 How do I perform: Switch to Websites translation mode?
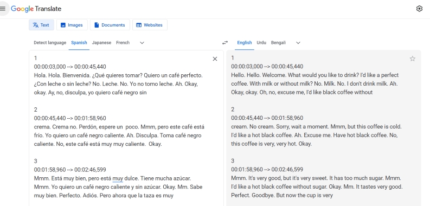tap(150, 25)
